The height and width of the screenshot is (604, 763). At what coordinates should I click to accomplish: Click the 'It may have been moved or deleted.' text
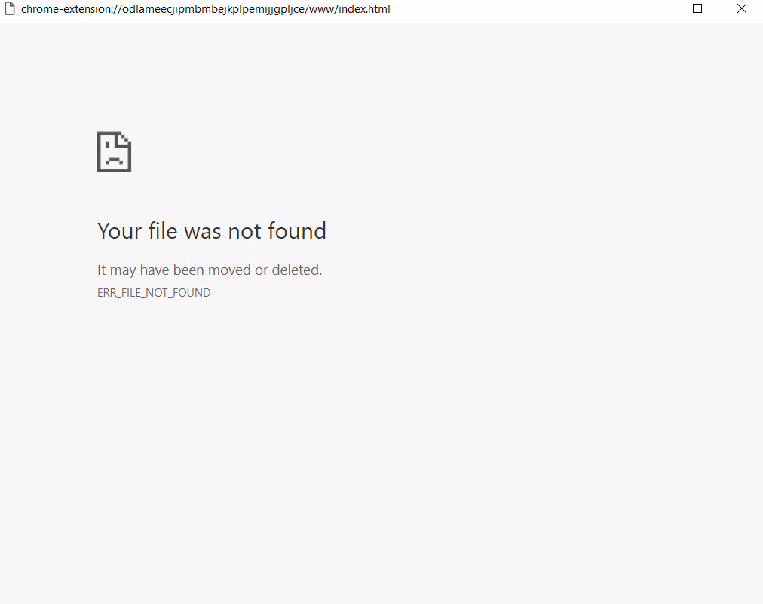(x=210, y=270)
